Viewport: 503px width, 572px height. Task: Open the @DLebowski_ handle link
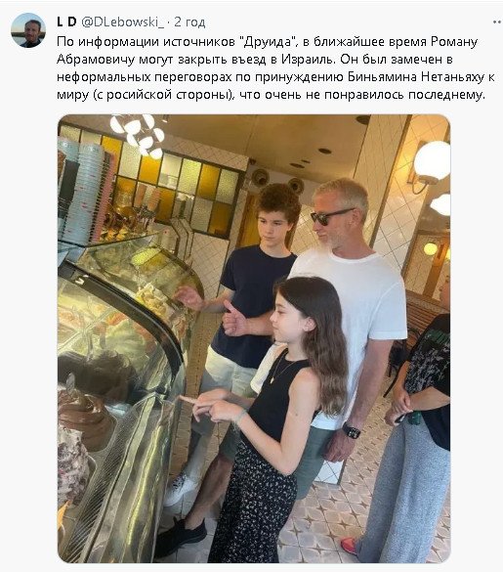click(122, 22)
